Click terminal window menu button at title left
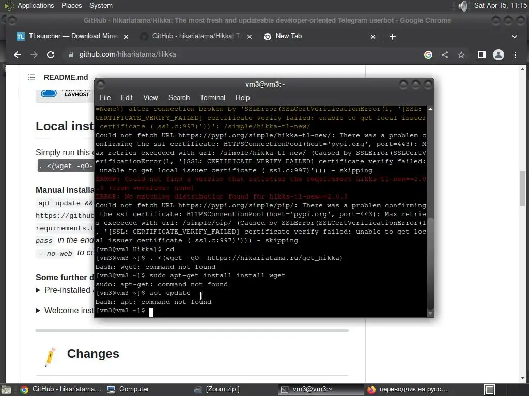Viewport: 529px width, 396px height. tap(101, 84)
